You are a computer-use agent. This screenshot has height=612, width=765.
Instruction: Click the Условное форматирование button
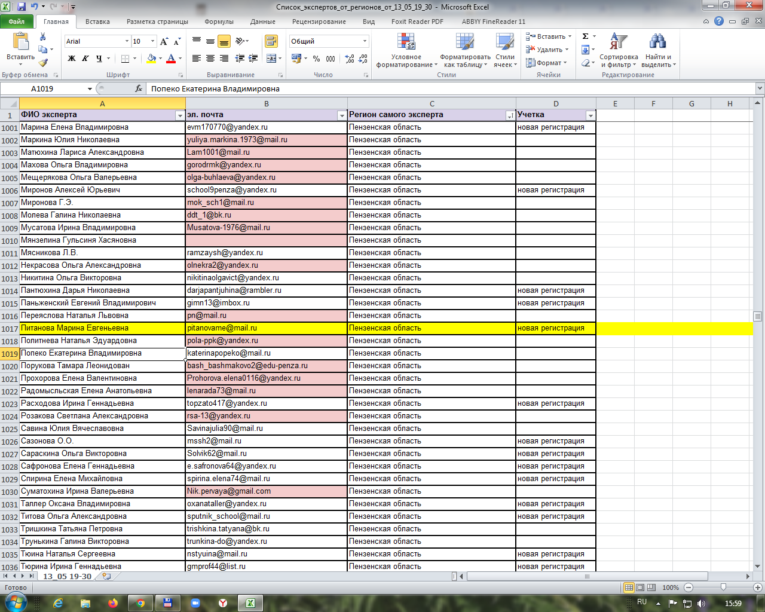coord(406,50)
